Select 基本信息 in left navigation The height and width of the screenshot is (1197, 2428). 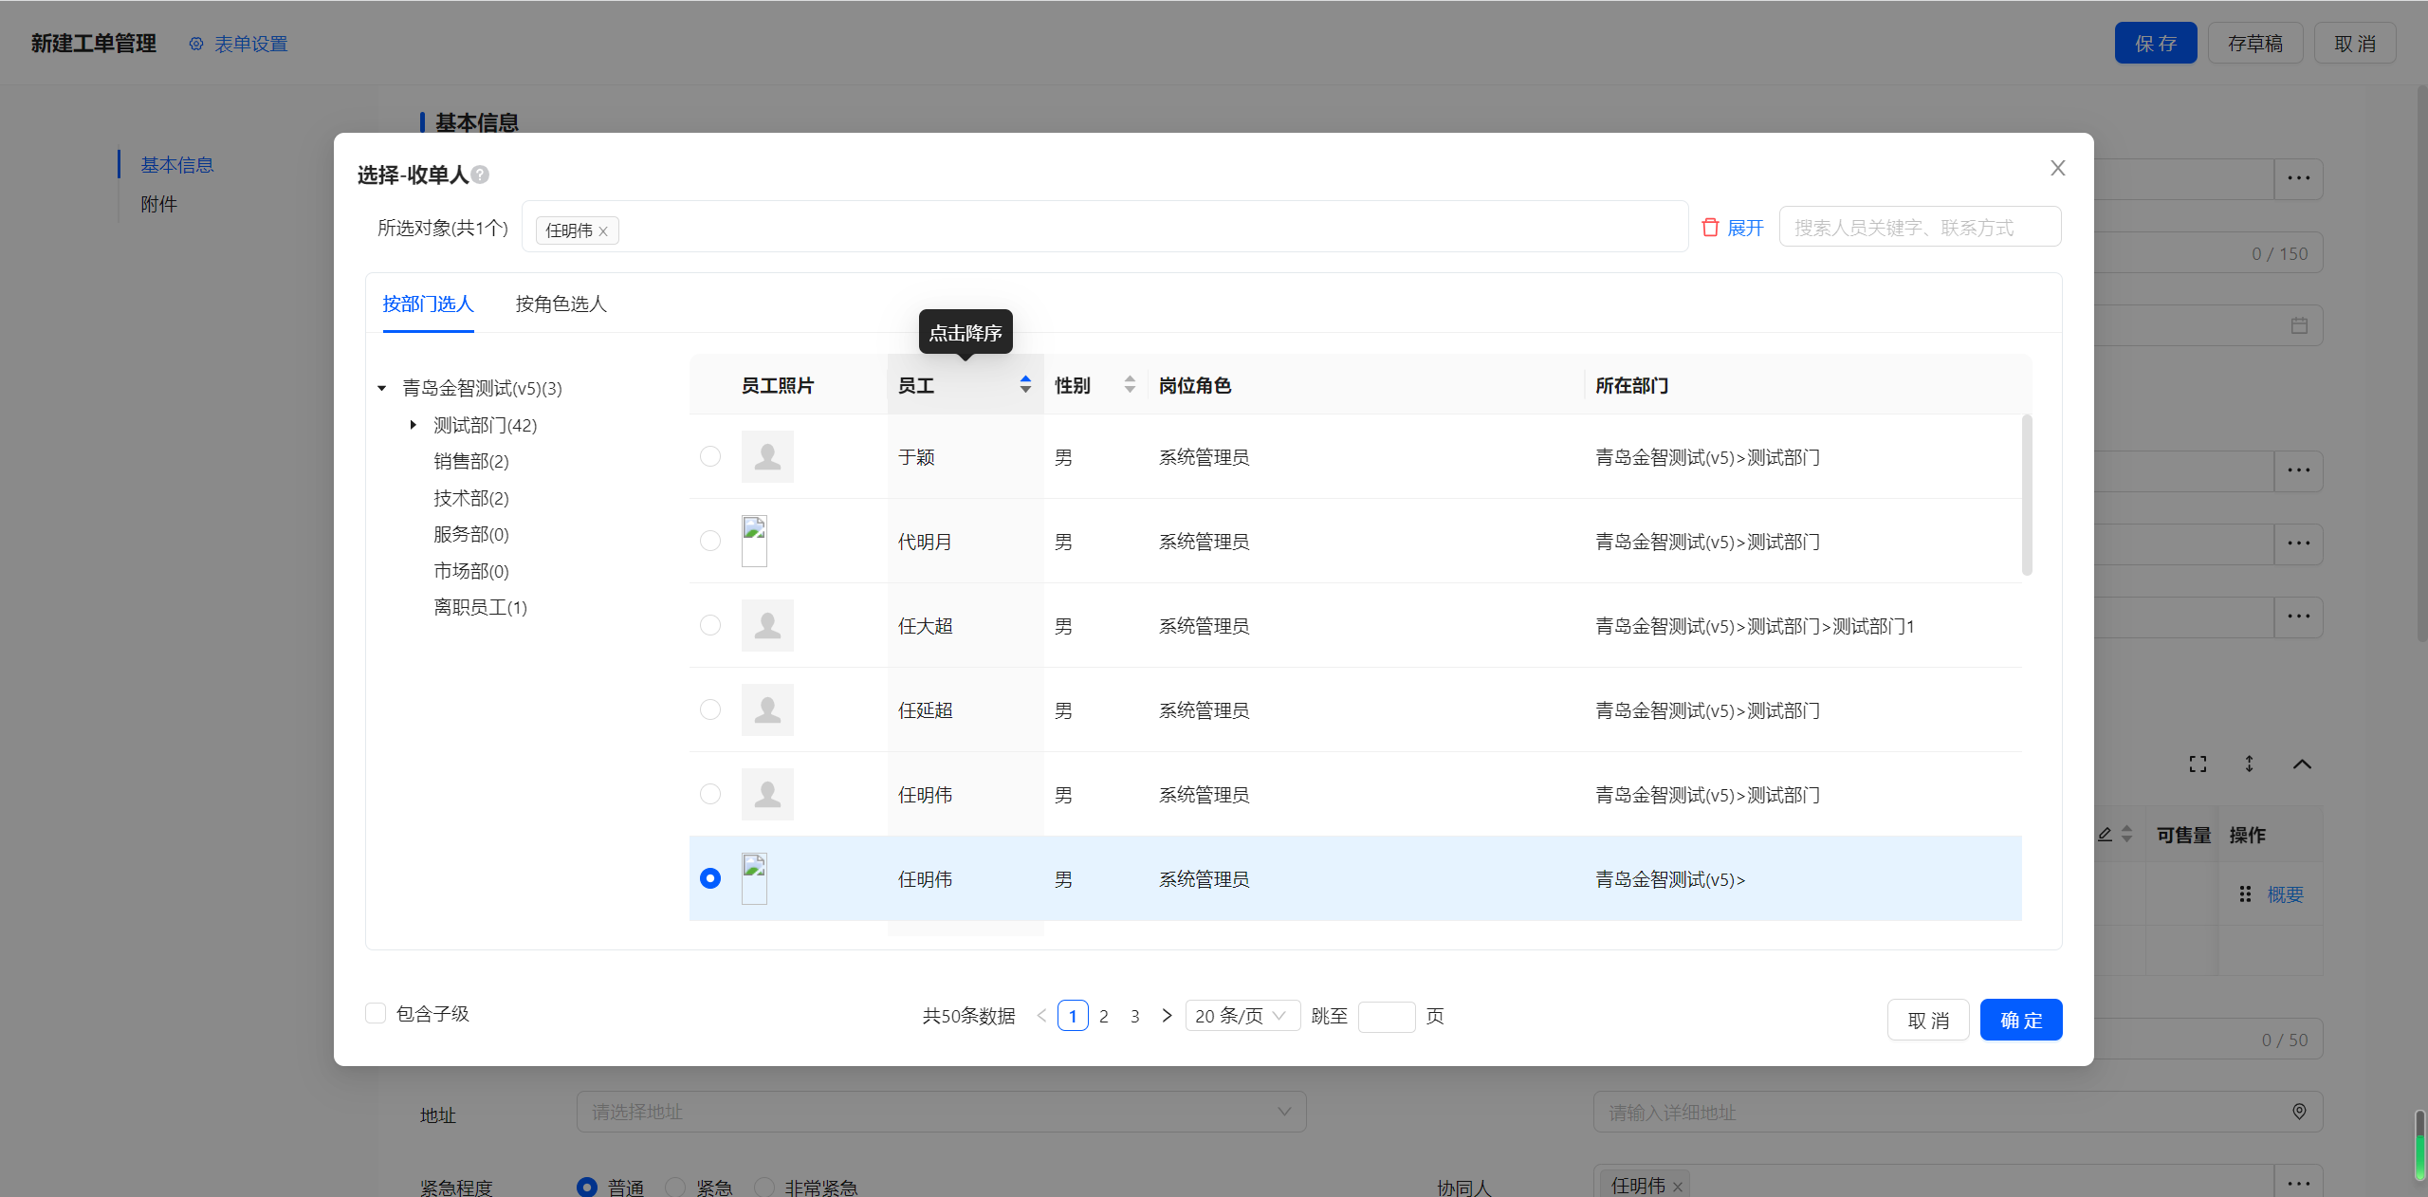177,164
